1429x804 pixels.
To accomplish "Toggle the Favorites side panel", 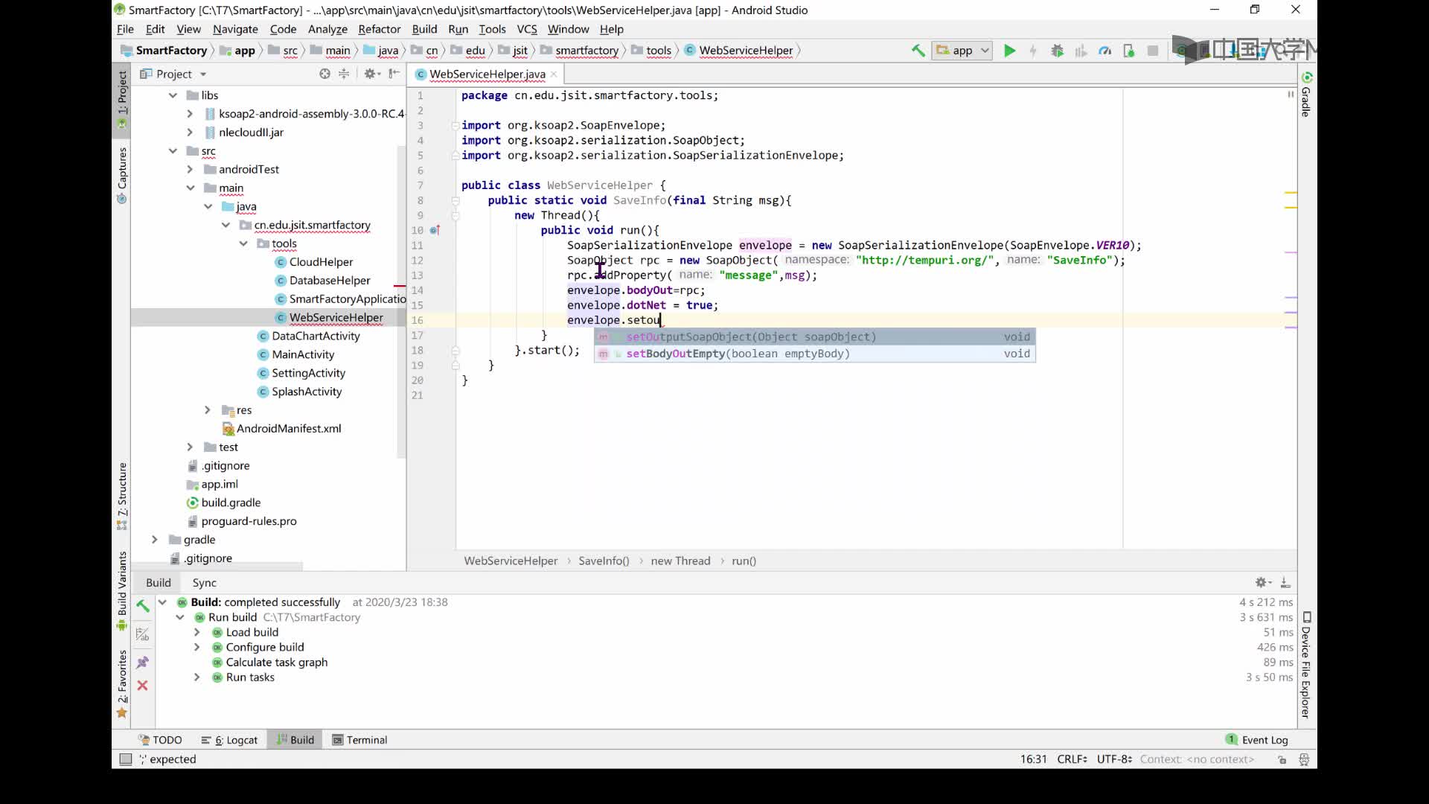I will pyautogui.click(x=122, y=684).
